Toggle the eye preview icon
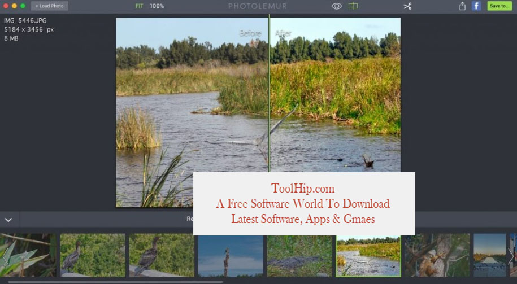This screenshot has width=517, height=284. click(336, 6)
